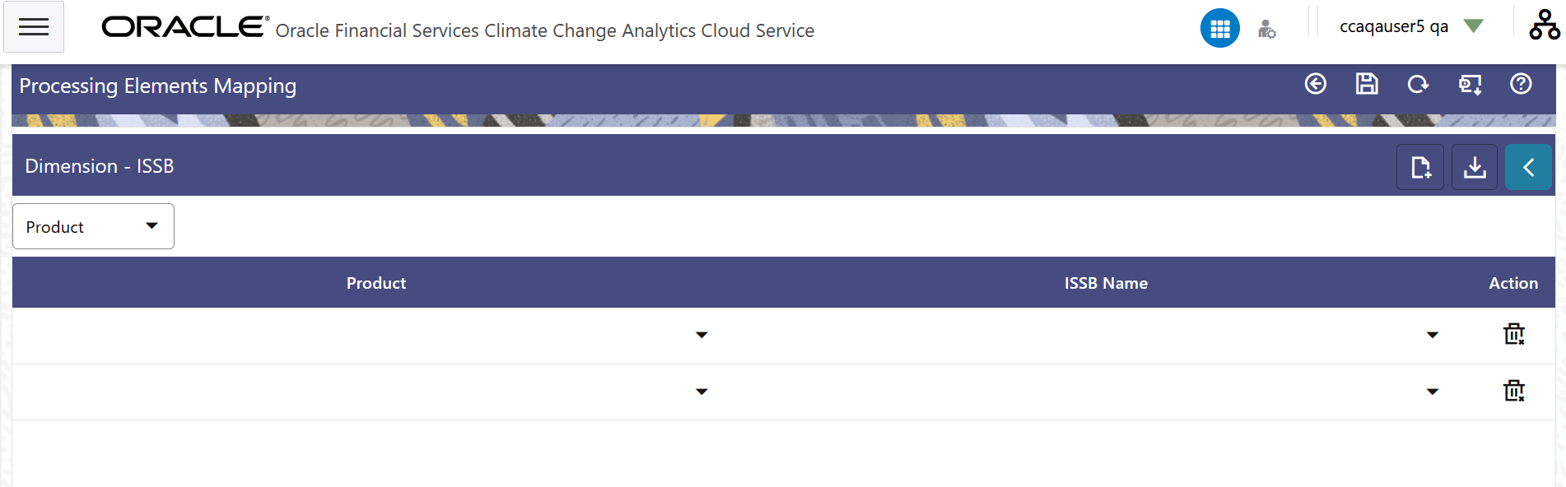Click the download button
The height and width of the screenshot is (487, 1566).
tap(1475, 167)
